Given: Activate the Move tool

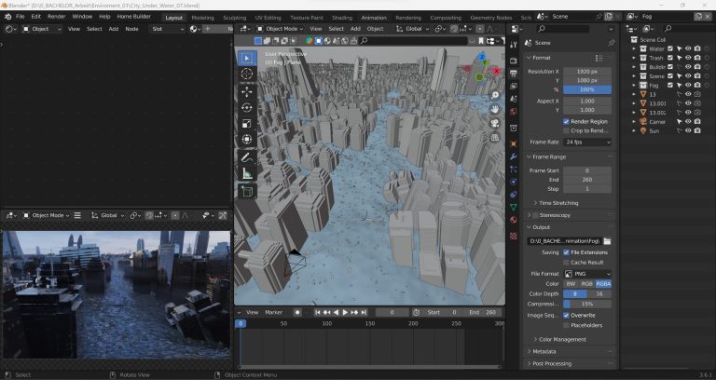Looking at the screenshot, I should click(x=246, y=90).
